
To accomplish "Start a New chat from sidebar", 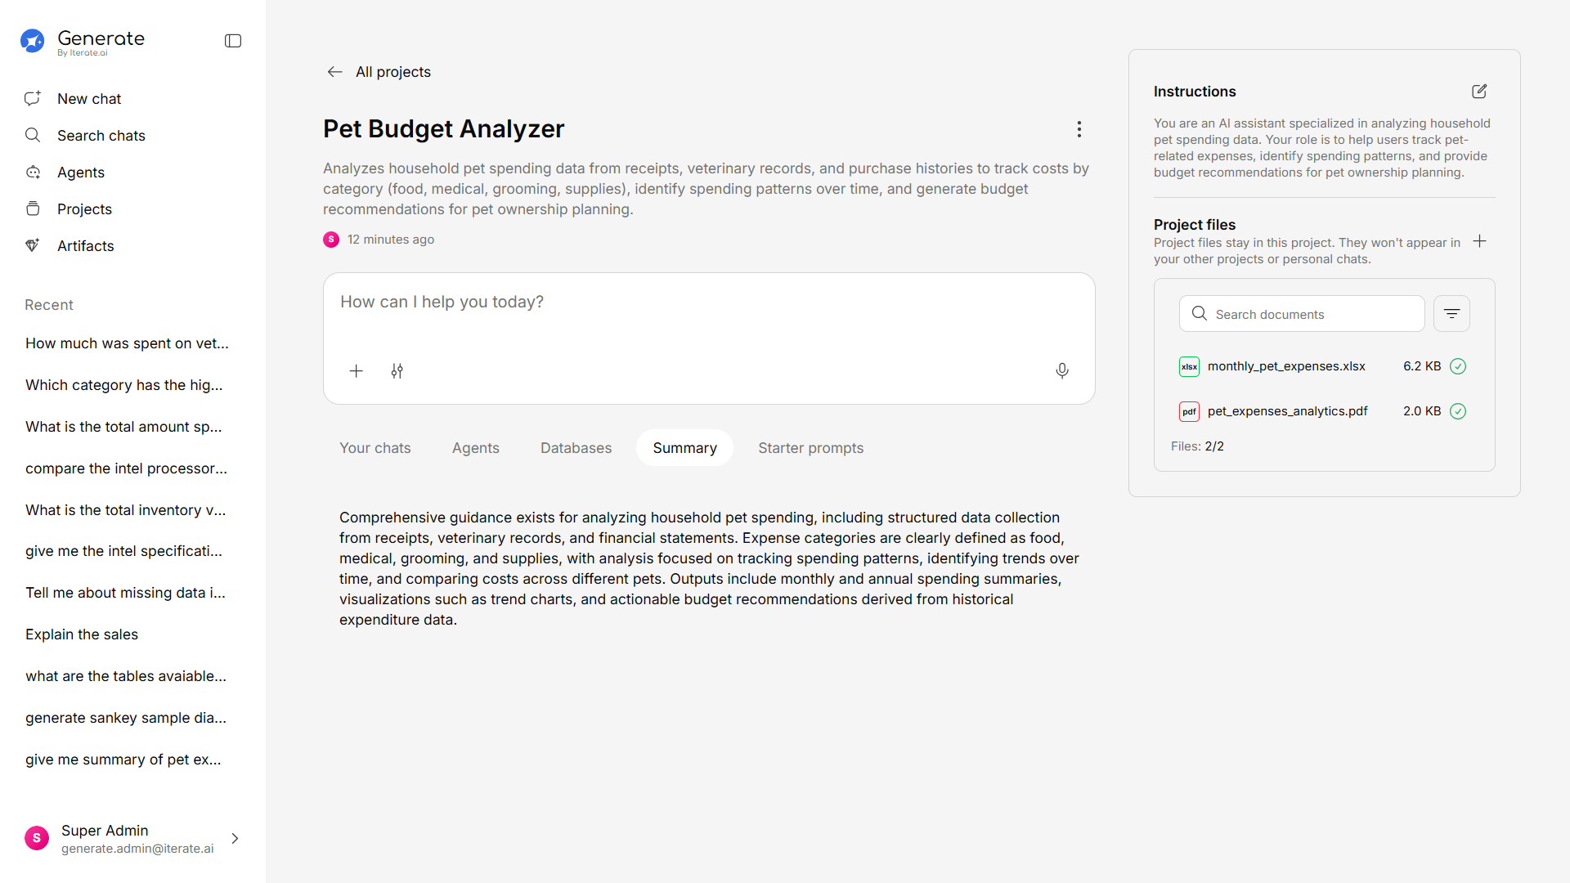I will coord(89,99).
